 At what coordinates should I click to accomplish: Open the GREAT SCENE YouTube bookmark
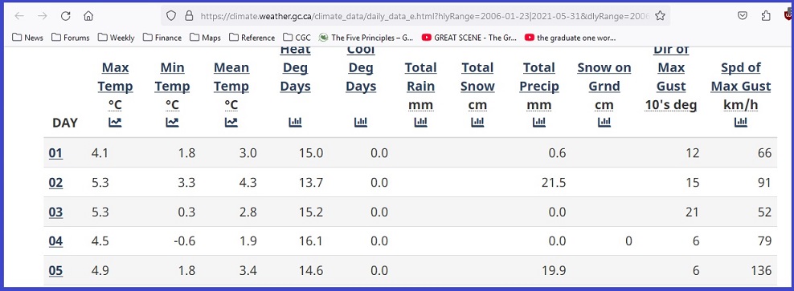[469, 38]
